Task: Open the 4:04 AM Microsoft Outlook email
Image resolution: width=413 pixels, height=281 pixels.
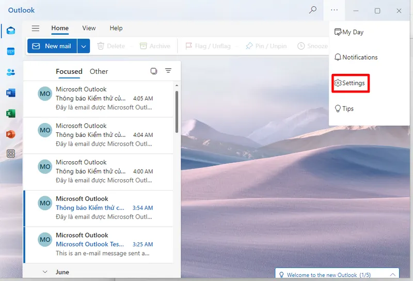Action: [x=99, y=135]
